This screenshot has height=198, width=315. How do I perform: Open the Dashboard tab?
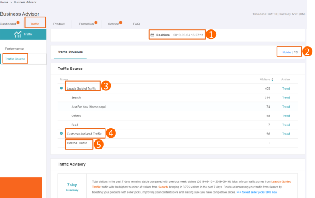tap(8, 24)
